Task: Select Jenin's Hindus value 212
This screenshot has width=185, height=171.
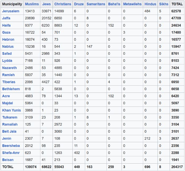Action: 147,138
